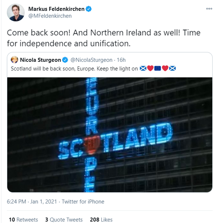Click the Twitter for iPhone source link
This screenshot has height=223, width=217.
click(x=83, y=201)
